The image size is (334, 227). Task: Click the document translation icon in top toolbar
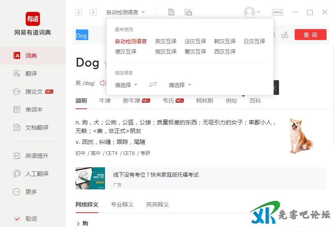(171, 12)
